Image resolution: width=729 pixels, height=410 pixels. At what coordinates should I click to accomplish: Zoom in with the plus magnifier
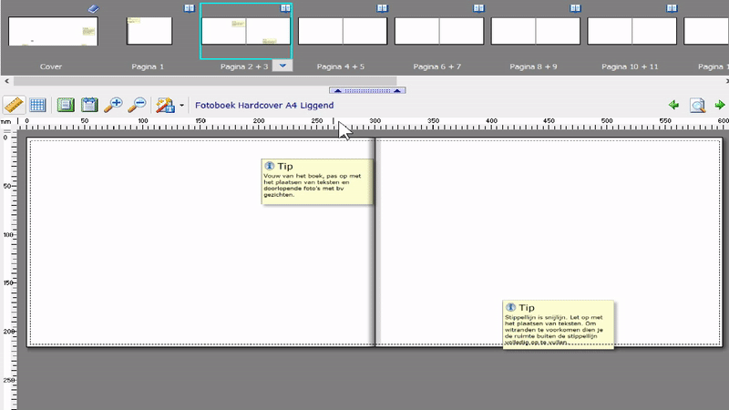pyautogui.click(x=113, y=105)
